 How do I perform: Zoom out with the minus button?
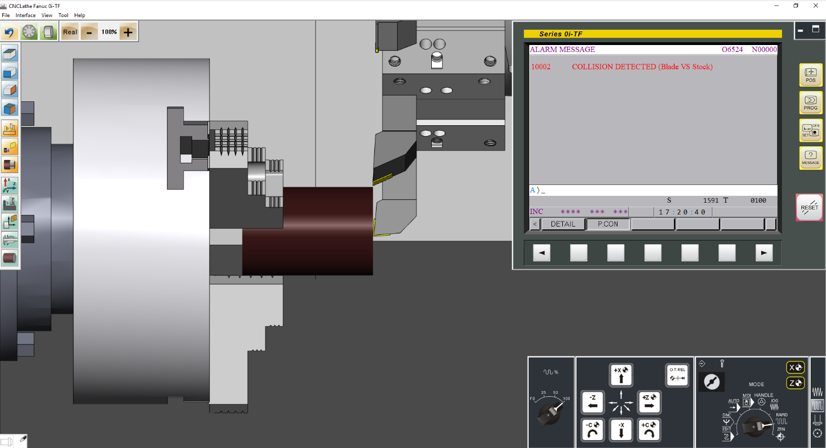click(89, 32)
